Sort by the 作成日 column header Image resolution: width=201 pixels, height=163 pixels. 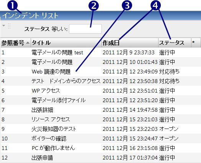(x=130, y=43)
